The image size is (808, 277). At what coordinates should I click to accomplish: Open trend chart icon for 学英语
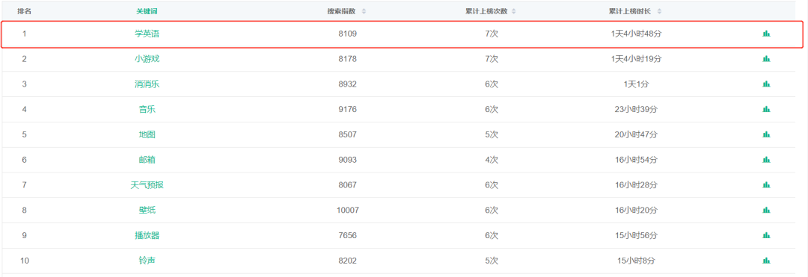tap(766, 34)
